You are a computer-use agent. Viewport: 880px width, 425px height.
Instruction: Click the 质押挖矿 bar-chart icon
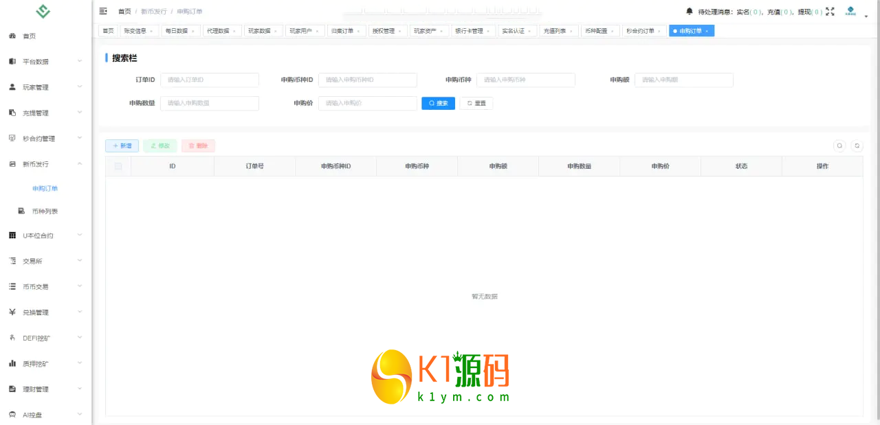[x=12, y=363]
